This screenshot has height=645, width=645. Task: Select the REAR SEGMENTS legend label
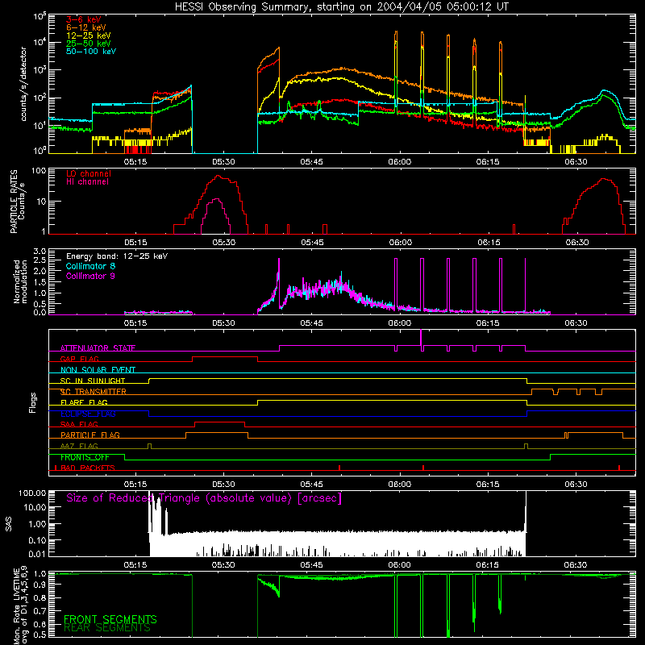pos(107,628)
